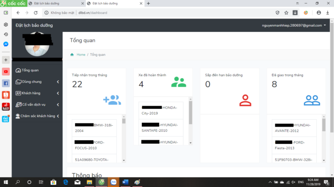Open Facebook from the browser sidebar

pos(6,83)
